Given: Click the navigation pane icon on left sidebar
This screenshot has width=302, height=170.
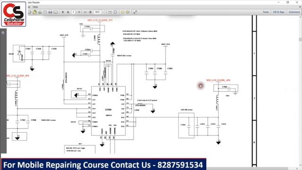Looking at the screenshot, I should click(3, 33).
